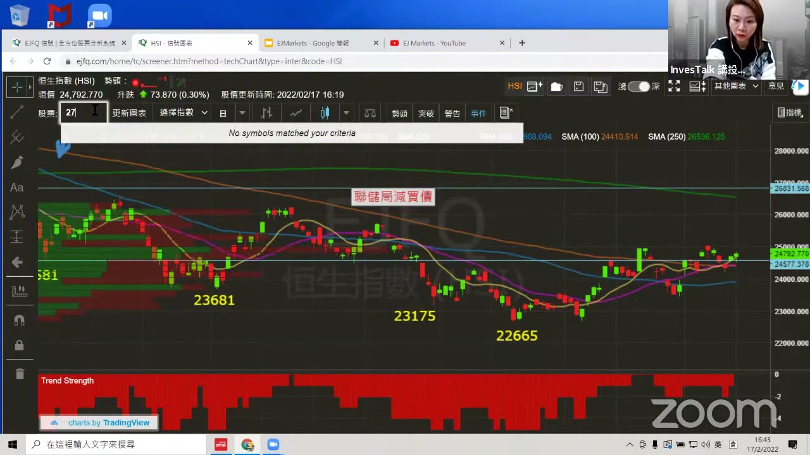810x455 pixels.
Task: Click the 26831.568 price axis label
Action: tap(790, 188)
